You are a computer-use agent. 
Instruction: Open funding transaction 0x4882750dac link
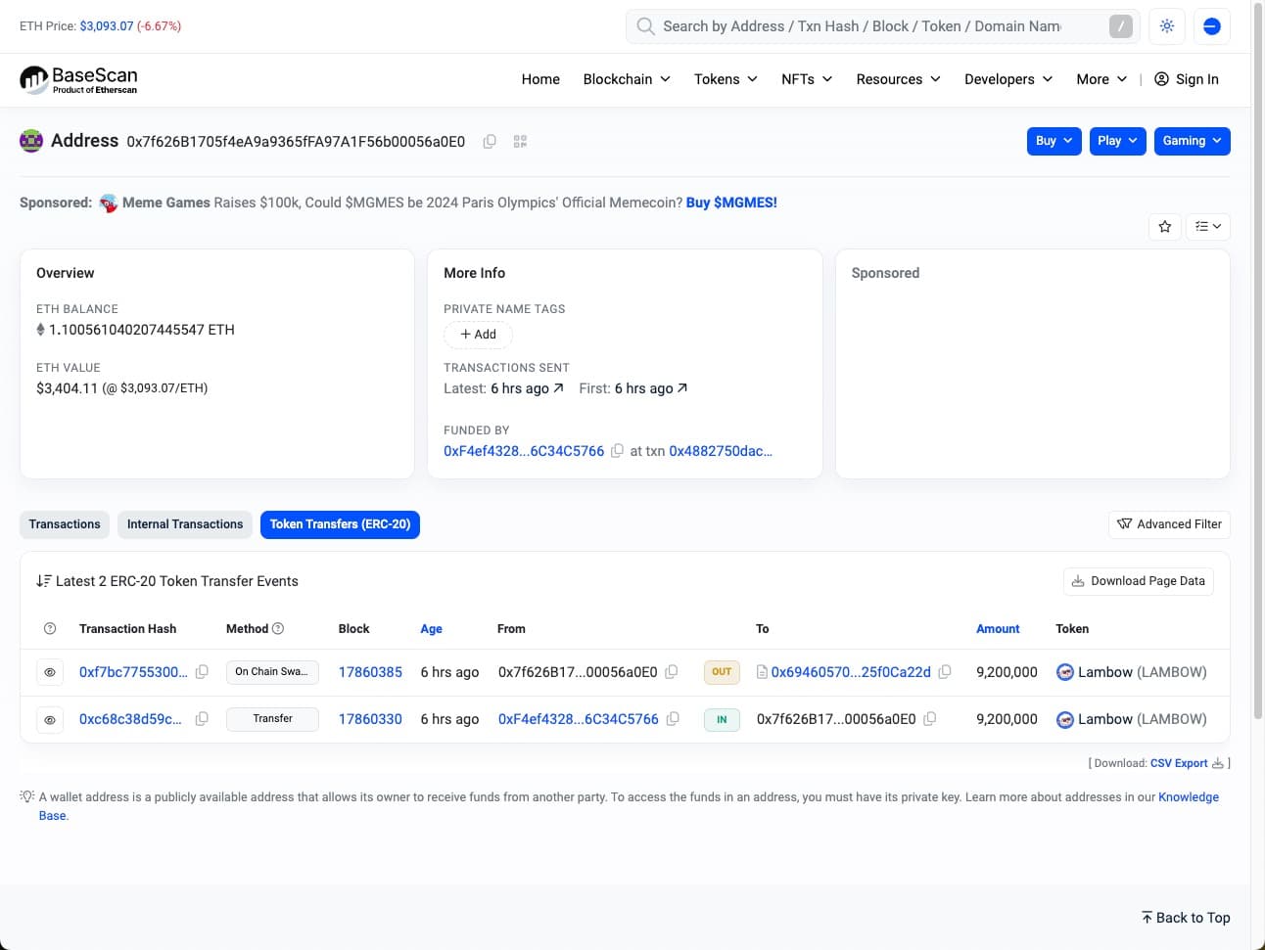pos(721,451)
